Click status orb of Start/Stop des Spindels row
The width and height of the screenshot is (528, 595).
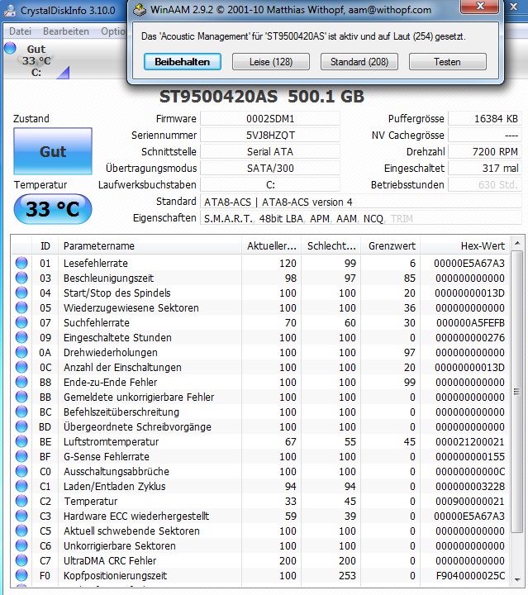(21, 293)
